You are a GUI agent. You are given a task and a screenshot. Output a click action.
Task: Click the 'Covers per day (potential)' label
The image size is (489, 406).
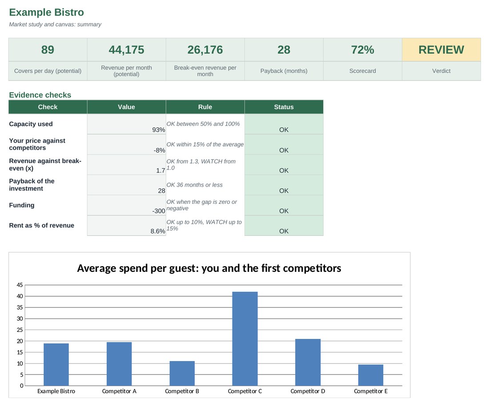coord(48,71)
